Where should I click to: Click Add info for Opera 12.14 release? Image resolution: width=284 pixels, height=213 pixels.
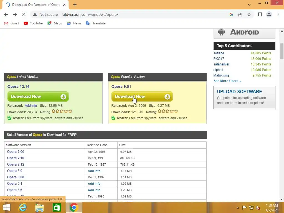click(31, 106)
